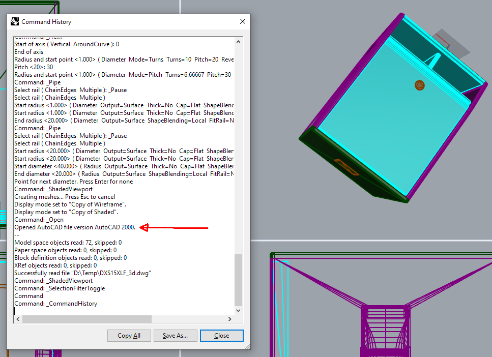Click the empty input line at bottom of history
The height and width of the screenshot is (357, 492).
[x=124, y=311]
